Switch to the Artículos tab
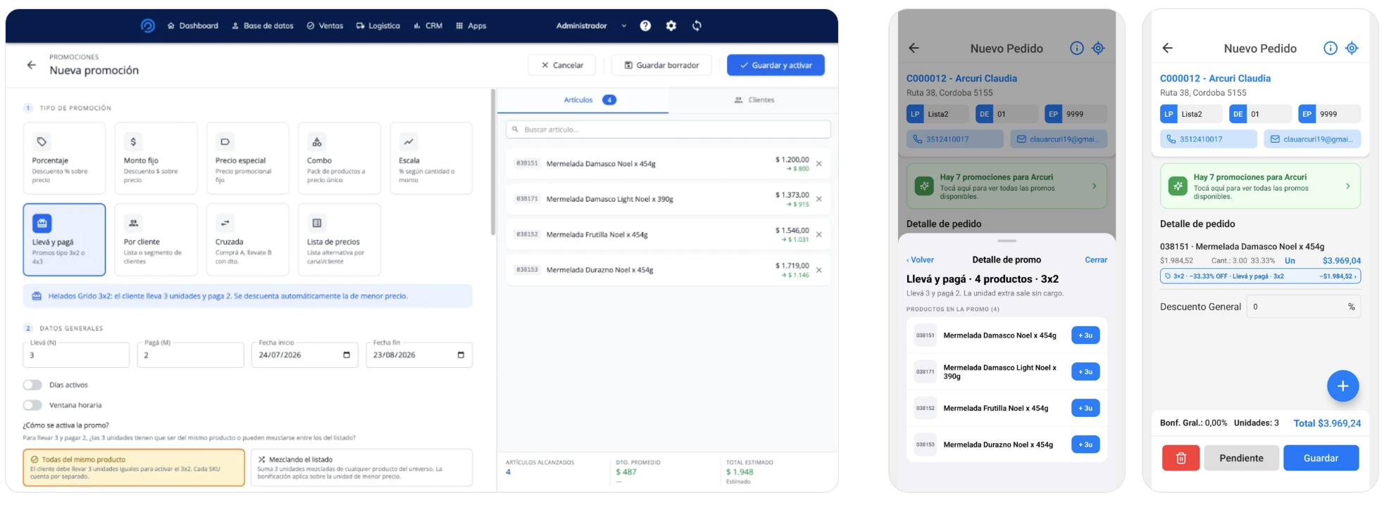This screenshot has width=1389, height=505. click(x=583, y=100)
